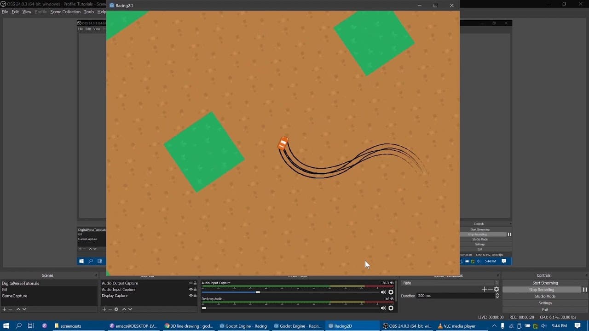
Task: Switch to VLC media player on the taskbar
Action: (x=463, y=326)
